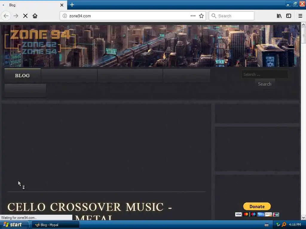The height and width of the screenshot is (229, 306).
Task: Go forward with the forward arrow
Action: (x=16, y=16)
